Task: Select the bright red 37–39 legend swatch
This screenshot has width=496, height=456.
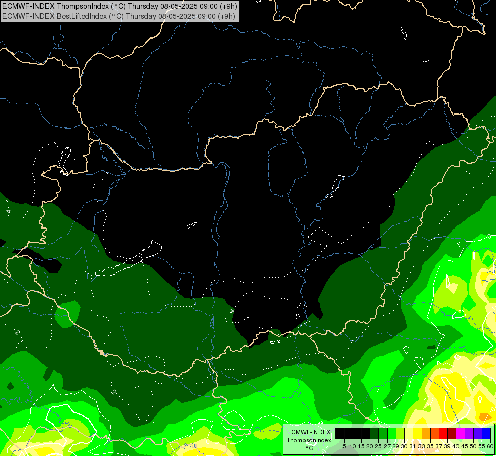Action: (443, 433)
